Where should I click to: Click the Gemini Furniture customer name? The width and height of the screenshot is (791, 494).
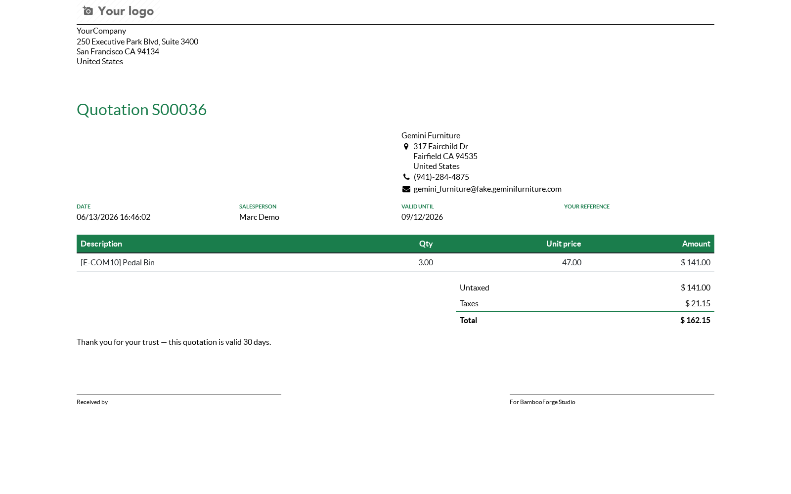[431, 135]
